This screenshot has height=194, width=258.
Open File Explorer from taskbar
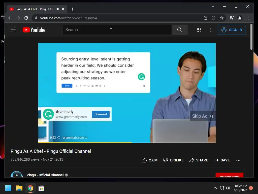coord(19,188)
